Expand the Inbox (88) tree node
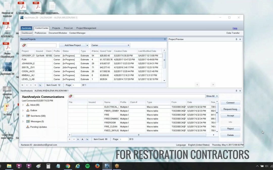Image resolution: width=273 pixels, height=170 pixels. click(x=23, y=105)
